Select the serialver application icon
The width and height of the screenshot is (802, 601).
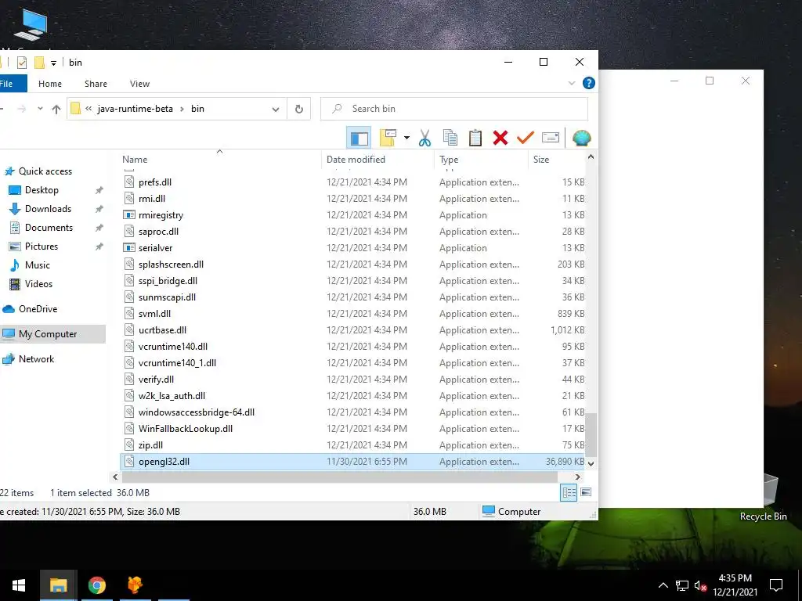[129, 248]
